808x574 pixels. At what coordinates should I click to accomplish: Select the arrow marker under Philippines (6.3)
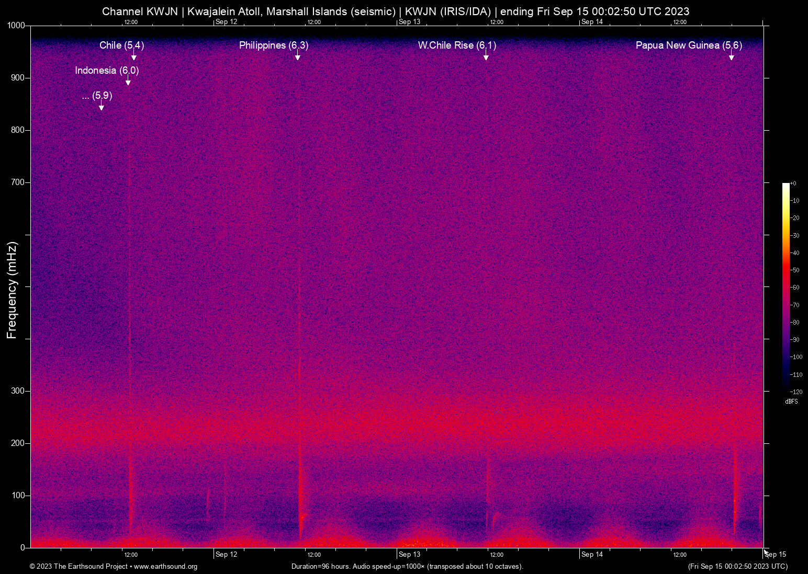pos(297,56)
